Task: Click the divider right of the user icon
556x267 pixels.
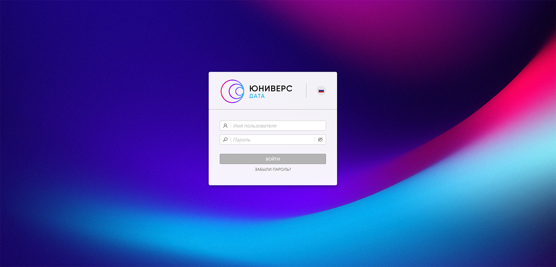Action: 231,125
